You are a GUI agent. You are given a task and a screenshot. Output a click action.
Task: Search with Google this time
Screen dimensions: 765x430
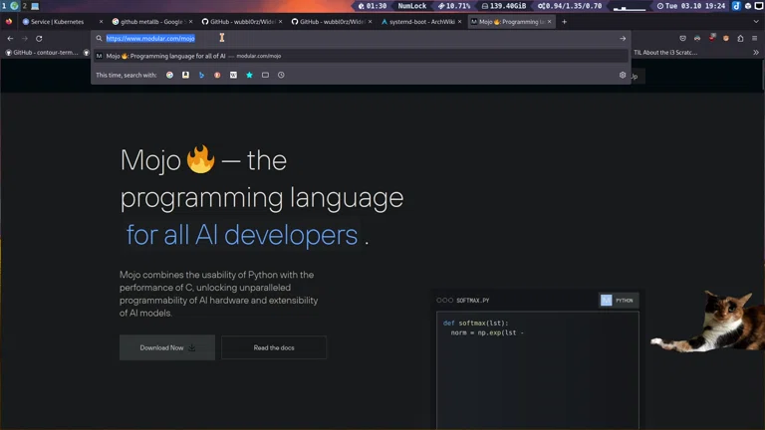tap(169, 75)
